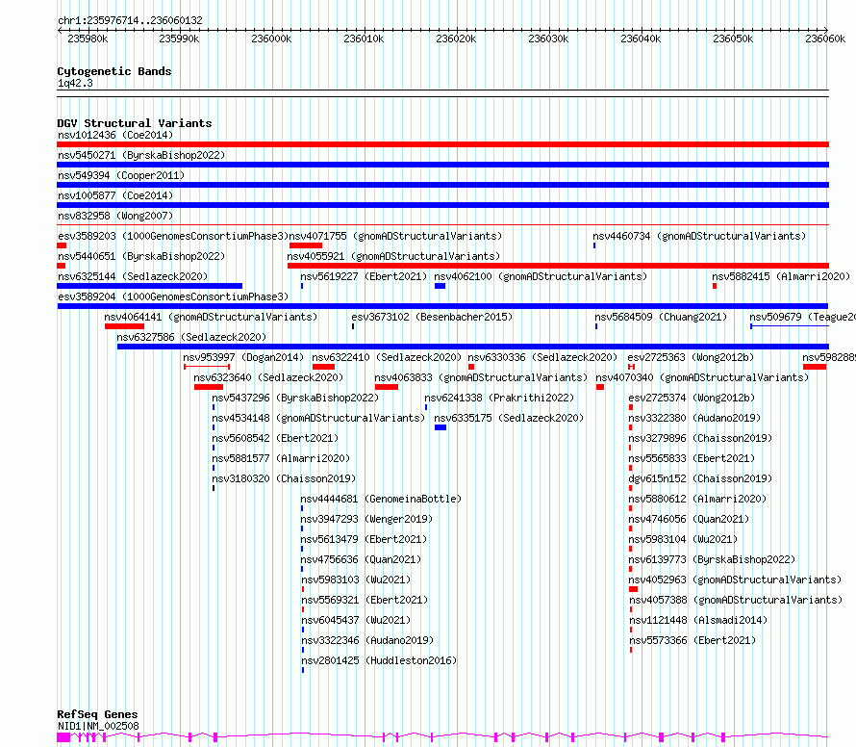The image size is (856, 747).
Task: Click esv3589203 (1000GenomesConsortiumPhase3) label
Action: tap(173, 236)
